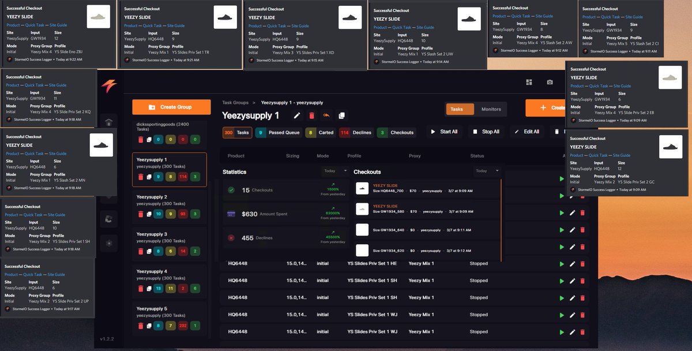Click the Sizing column header

click(292, 156)
